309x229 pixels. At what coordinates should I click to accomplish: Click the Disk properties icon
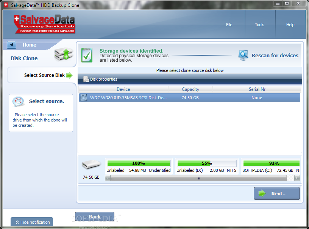point(86,79)
